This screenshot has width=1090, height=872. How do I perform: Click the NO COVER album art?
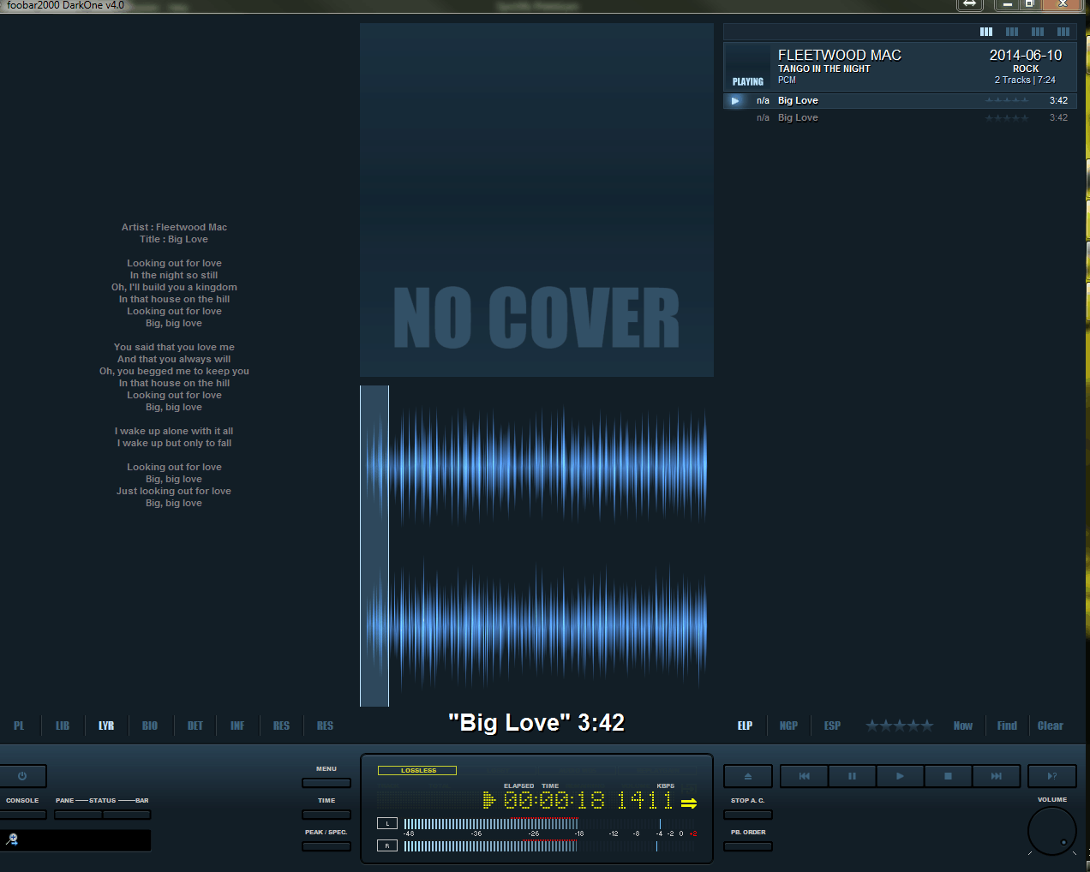pyautogui.click(x=536, y=200)
